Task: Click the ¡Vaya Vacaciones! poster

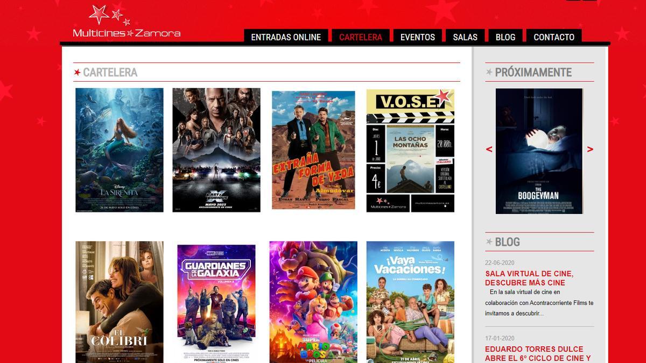Action: [410, 301]
